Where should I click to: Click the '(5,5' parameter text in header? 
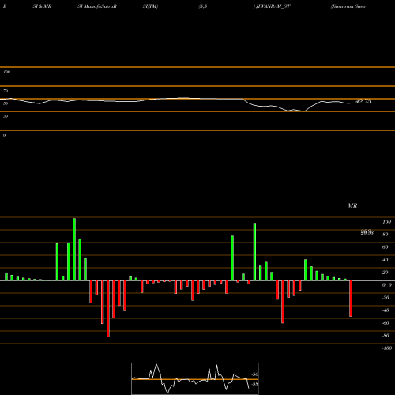pos(203,6)
